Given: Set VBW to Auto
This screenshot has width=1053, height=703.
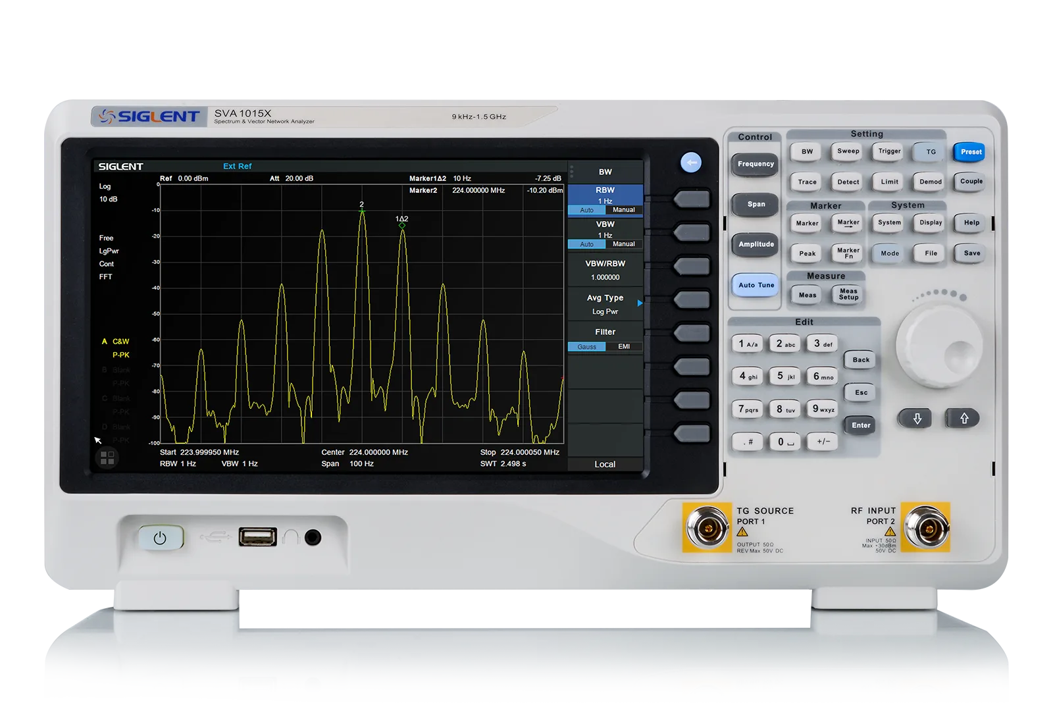Looking at the screenshot, I should pyautogui.click(x=586, y=244).
